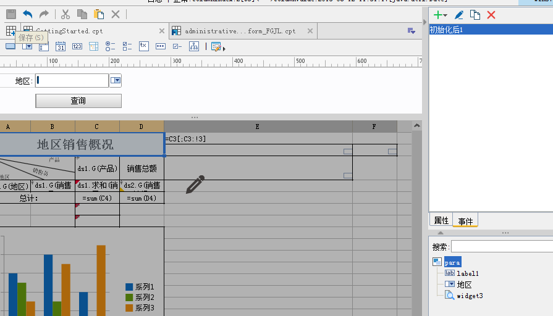Select the checkbox group widget tool
553x316 pixels.
click(x=127, y=46)
